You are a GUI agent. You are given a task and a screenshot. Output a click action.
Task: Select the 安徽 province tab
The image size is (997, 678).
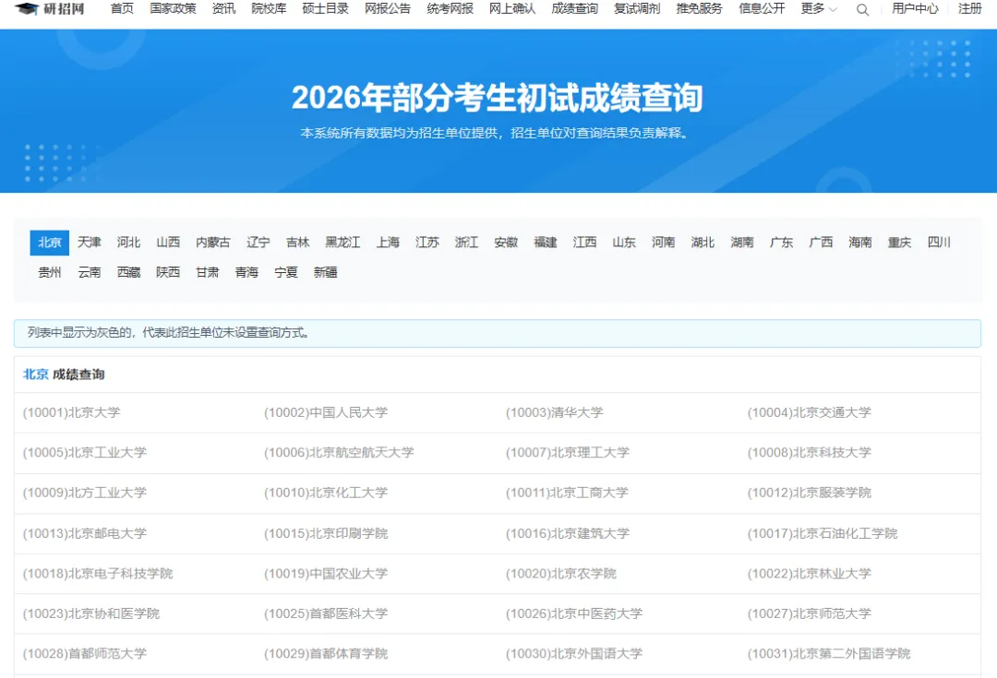pos(506,242)
